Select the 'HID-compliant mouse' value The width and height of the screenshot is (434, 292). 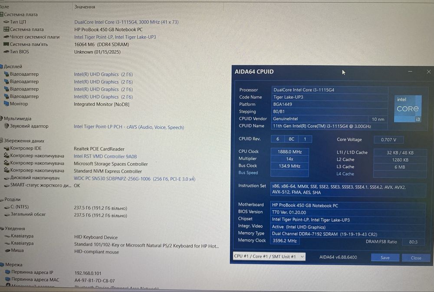[x=97, y=252]
